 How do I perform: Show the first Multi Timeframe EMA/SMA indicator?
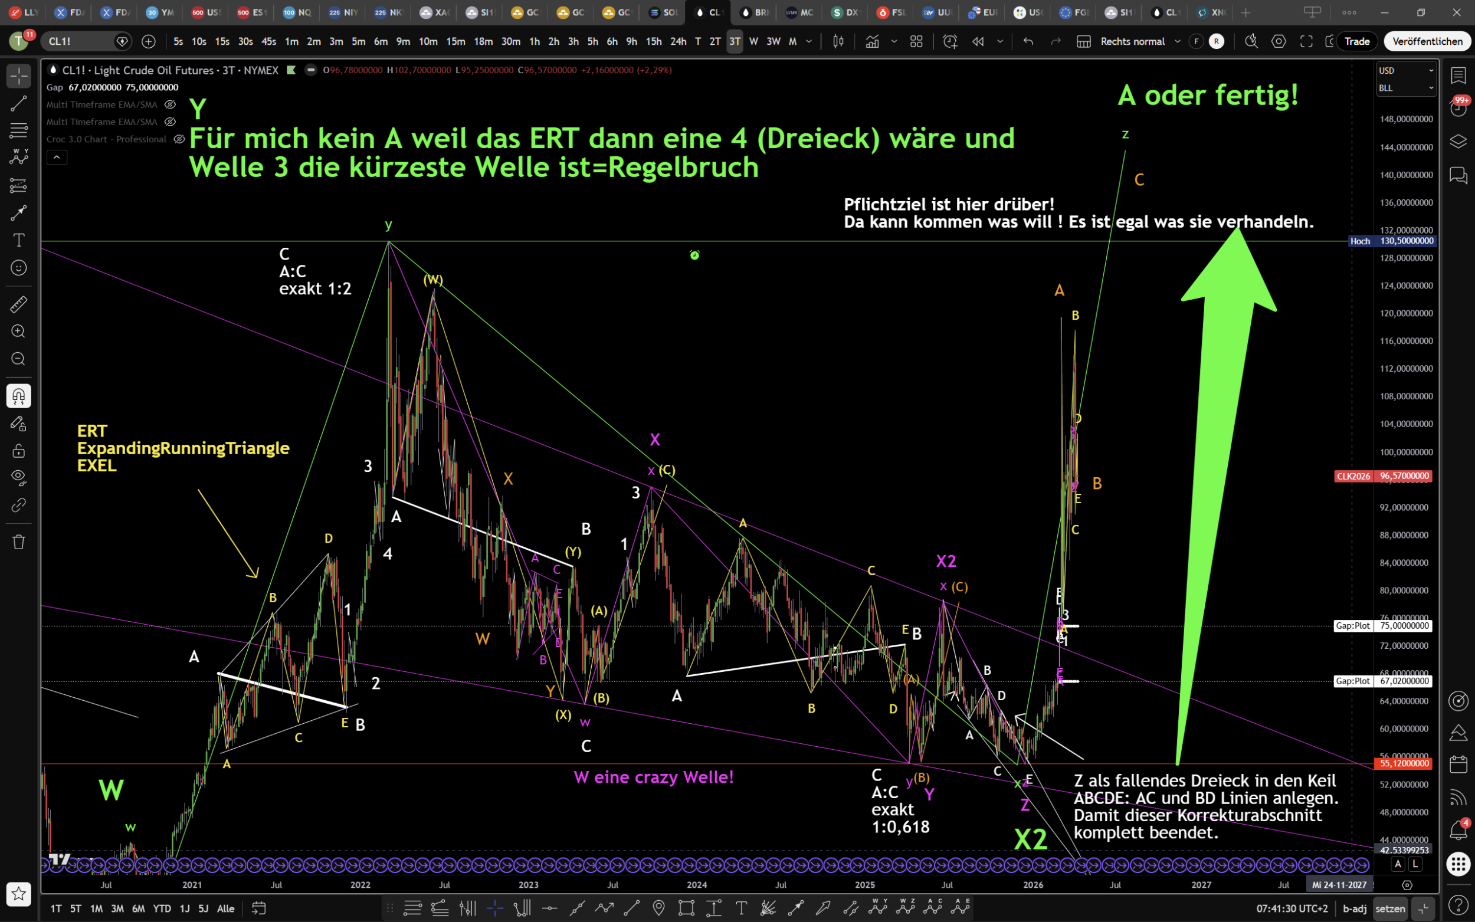click(x=170, y=105)
